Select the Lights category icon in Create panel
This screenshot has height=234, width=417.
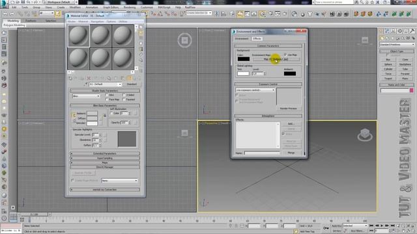pyautogui.click(x=392, y=38)
